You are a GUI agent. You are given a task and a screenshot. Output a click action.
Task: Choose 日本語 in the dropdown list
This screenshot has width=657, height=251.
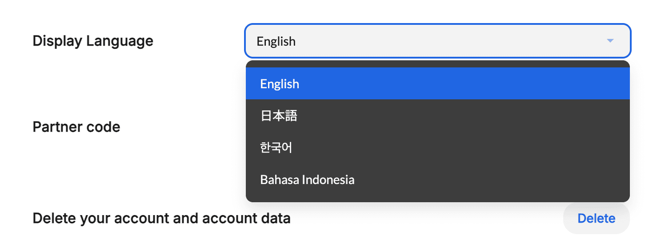tap(438, 115)
